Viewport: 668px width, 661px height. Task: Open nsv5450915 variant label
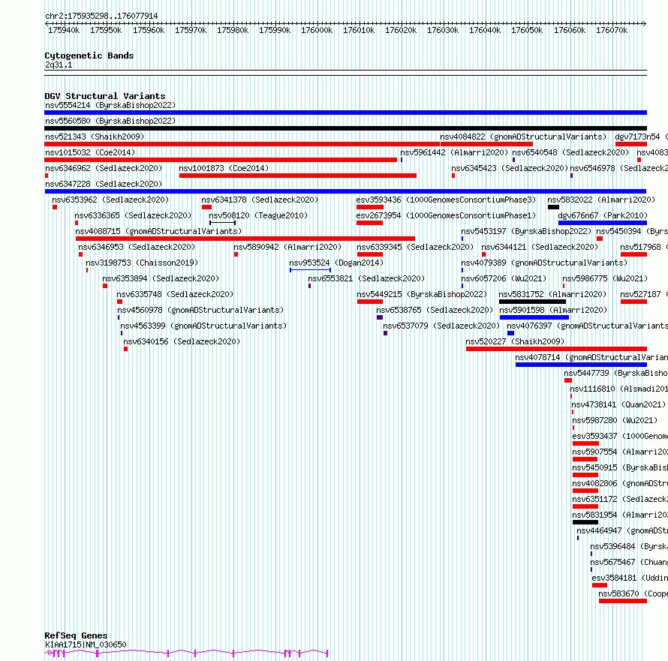tap(620, 467)
